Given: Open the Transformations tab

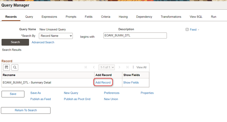Looking at the screenshot, I should click(171, 17).
